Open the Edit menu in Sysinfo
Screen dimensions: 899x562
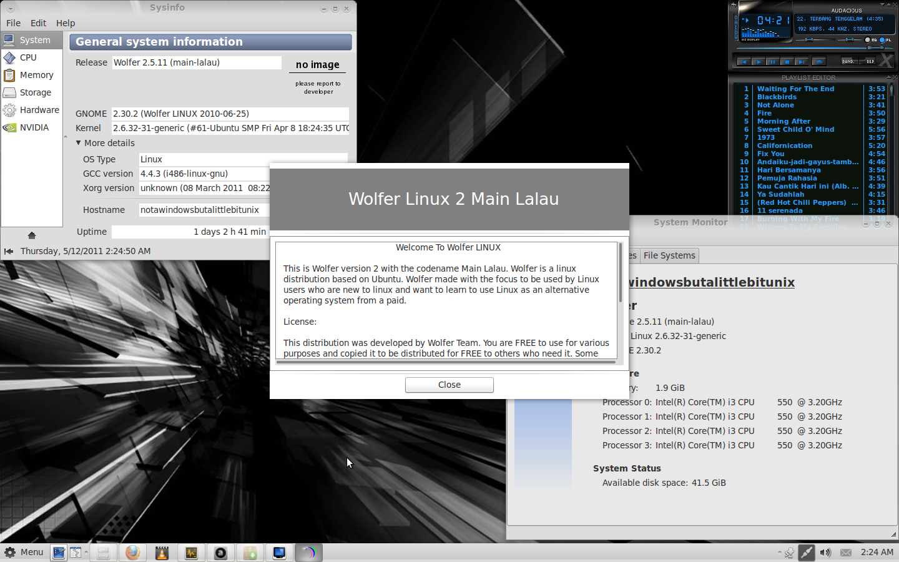(x=38, y=23)
